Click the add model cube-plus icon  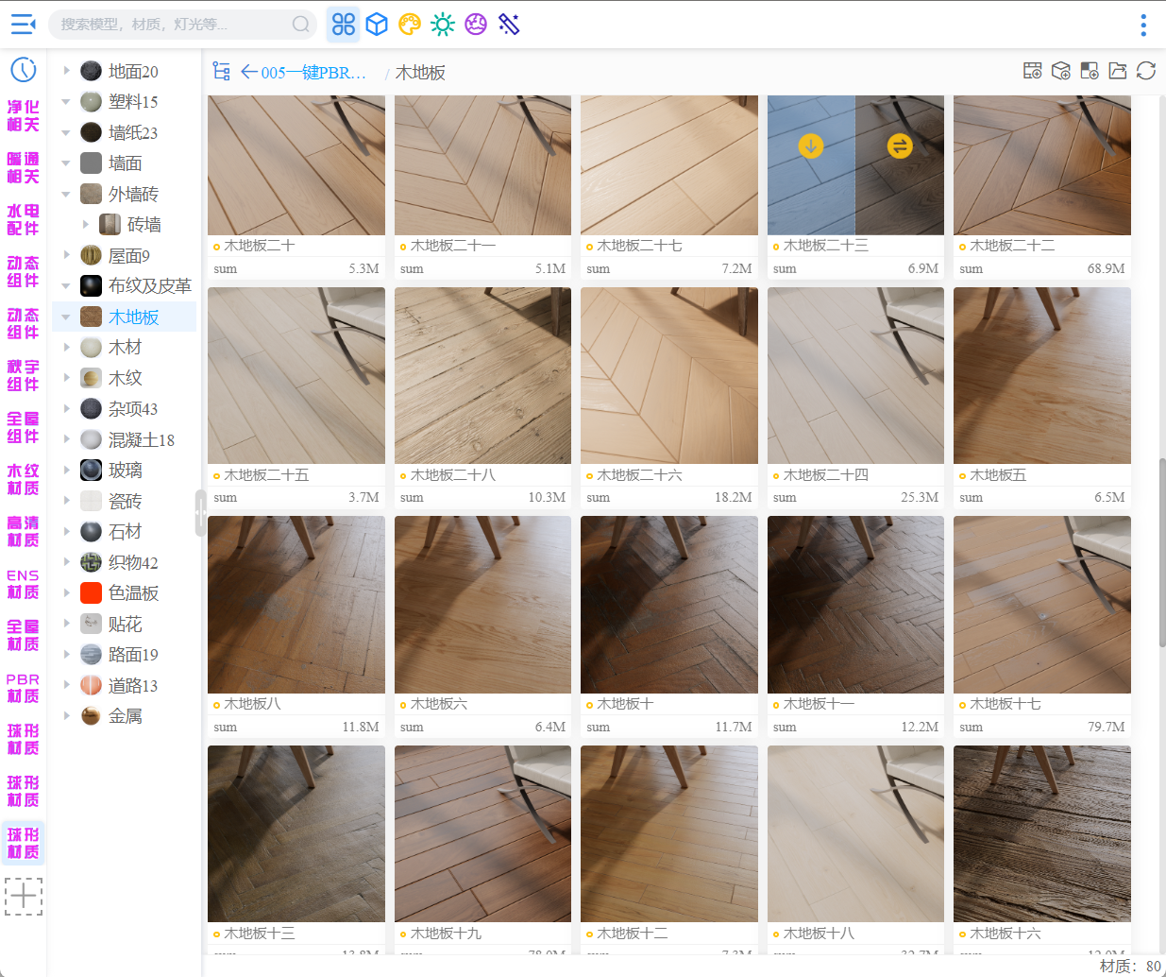1061,71
